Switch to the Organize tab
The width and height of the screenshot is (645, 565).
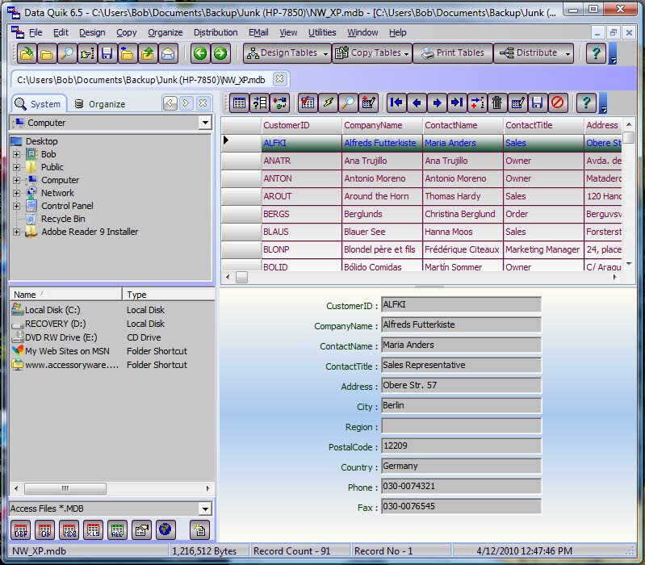[99, 104]
